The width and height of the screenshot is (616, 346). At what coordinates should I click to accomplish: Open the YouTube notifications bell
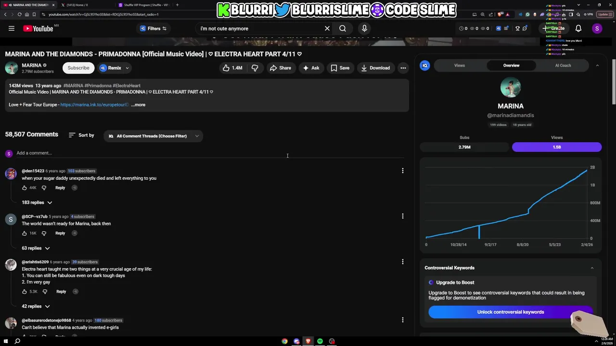click(x=578, y=28)
